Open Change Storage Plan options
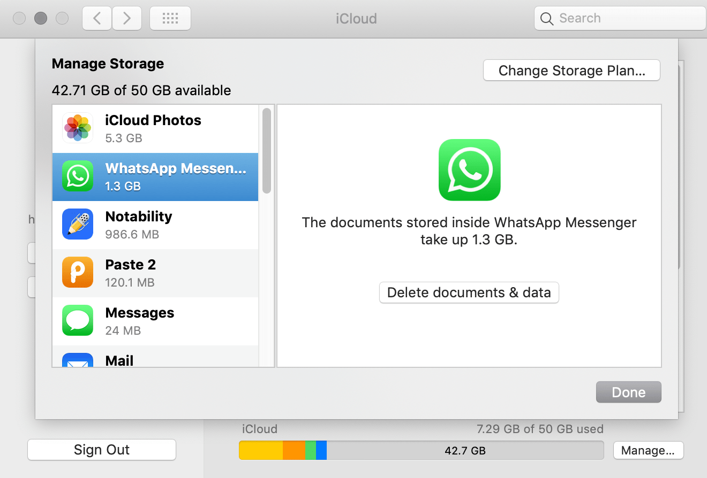This screenshot has width=707, height=478. [571, 70]
